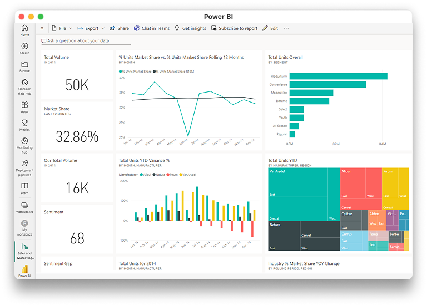Image resolution: width=427 pixels, height=306 pixels.
Task: Open the Browse folder icon
Action: tap(24, 64)
